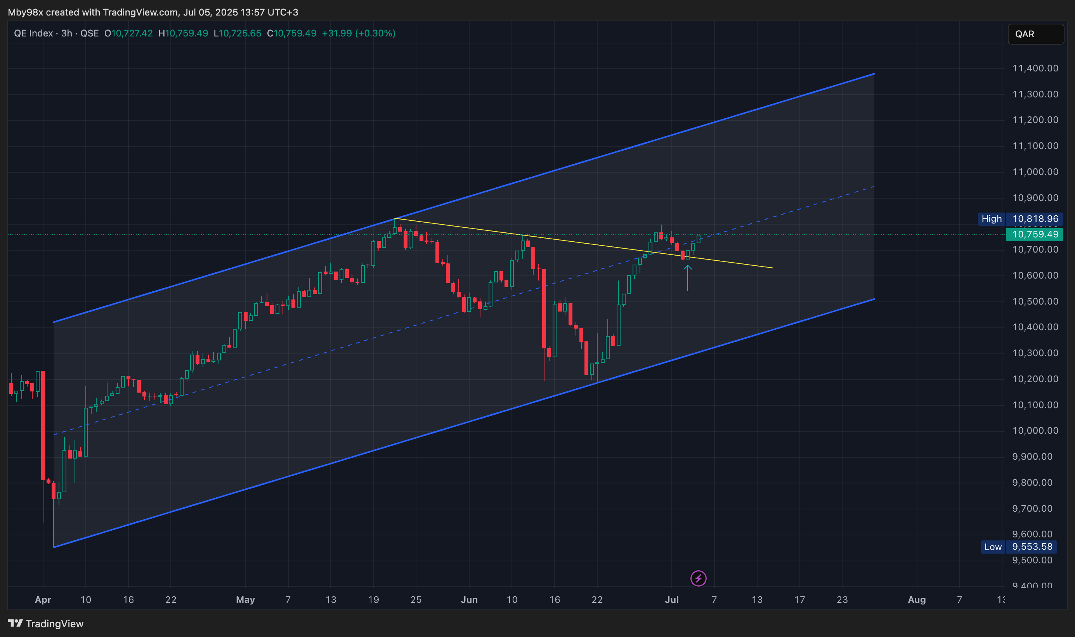Click the 9,900.00 price axis label
This screenshot has height=637, width=1075.
(1032, 457)
